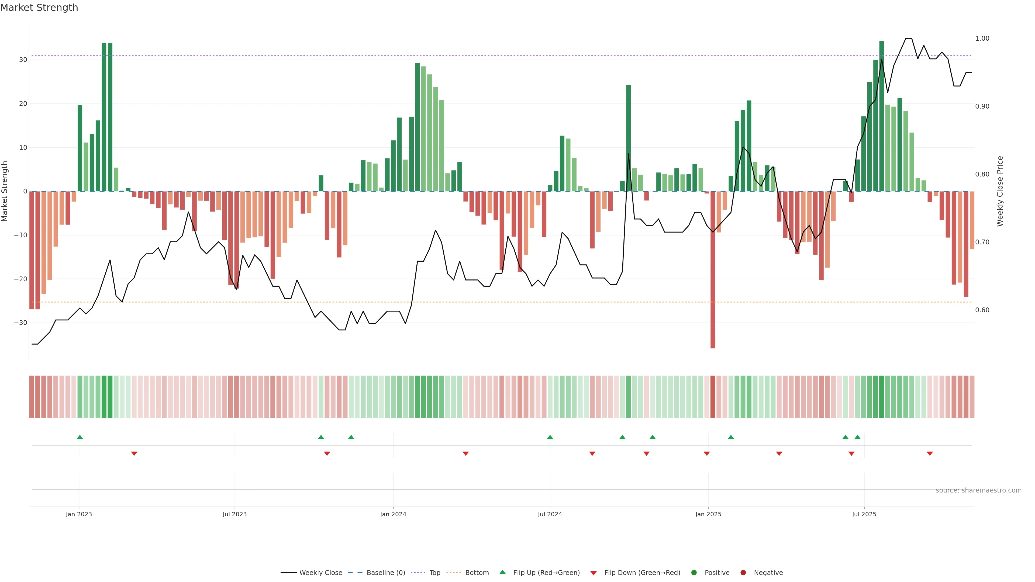Image resolution: width=1035 pixels, height=582 pixels.
Task: Click the Flip Down legend triangle icon
Action: [x=594, y=573]
